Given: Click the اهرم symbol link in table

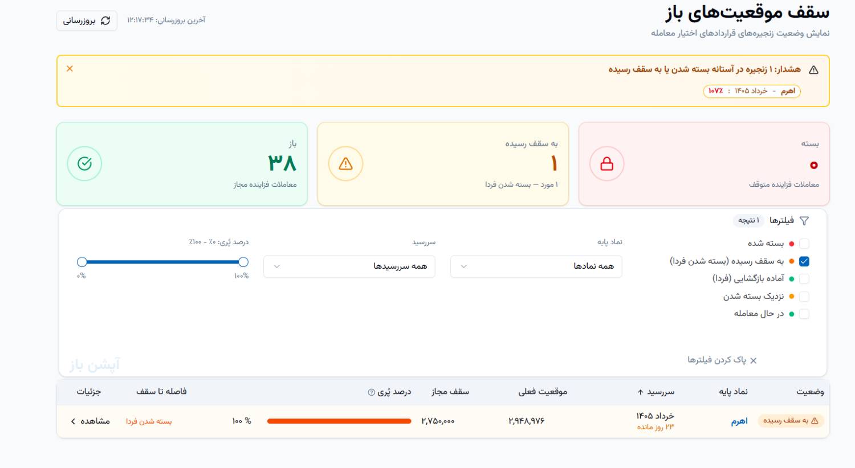Looking at the screenshot, I should pyautogui.click(x=739, y=421).
